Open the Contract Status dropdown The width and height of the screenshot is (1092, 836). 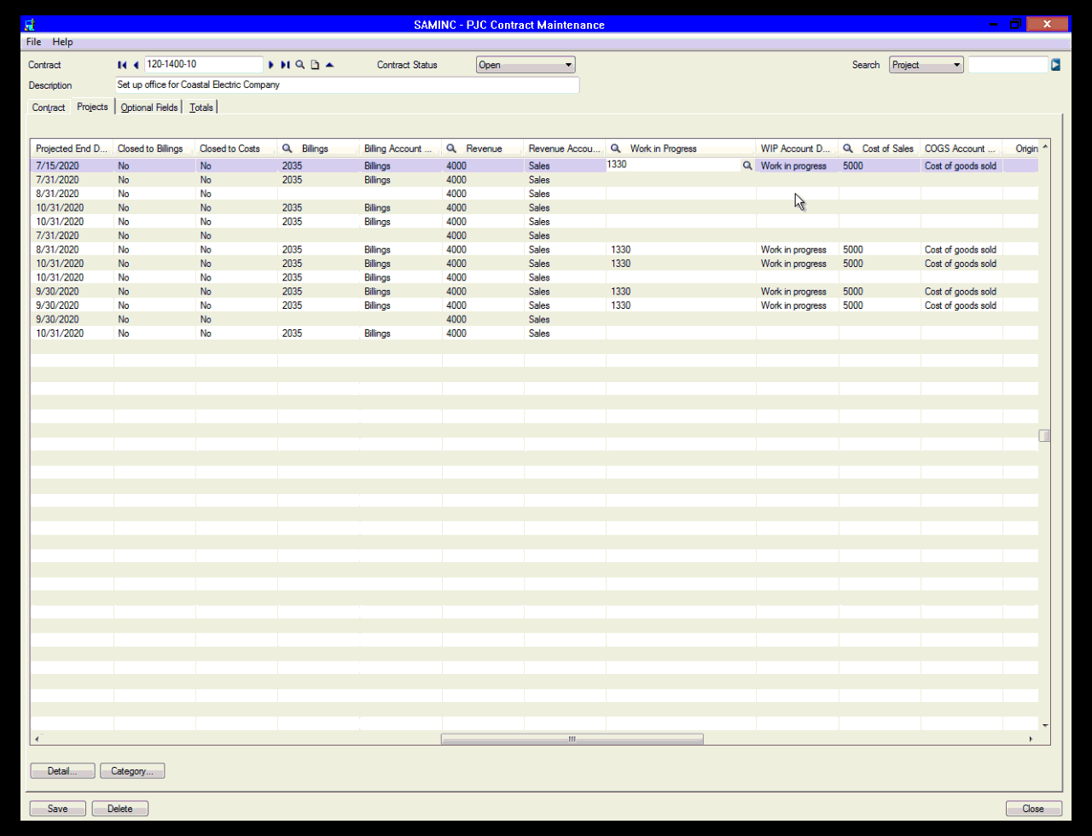coord(567,64)
